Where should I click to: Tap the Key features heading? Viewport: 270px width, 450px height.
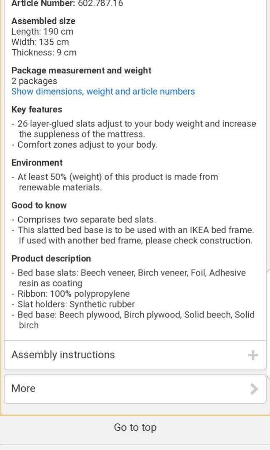37,110
